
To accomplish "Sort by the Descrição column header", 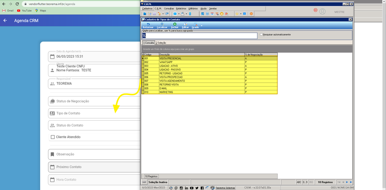I will [201, 55].
